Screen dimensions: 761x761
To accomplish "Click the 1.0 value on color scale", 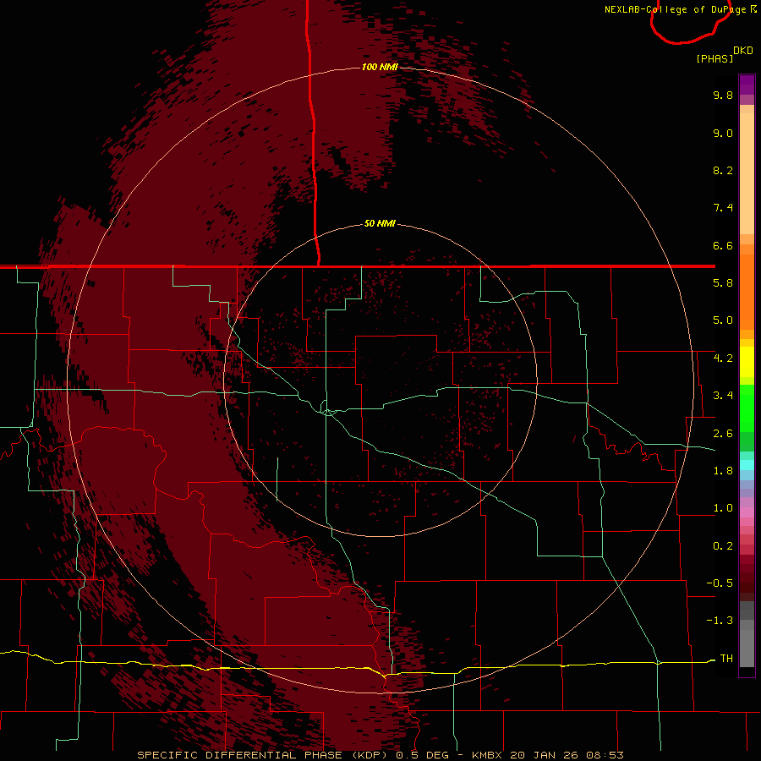I will (x=723, y=508).
